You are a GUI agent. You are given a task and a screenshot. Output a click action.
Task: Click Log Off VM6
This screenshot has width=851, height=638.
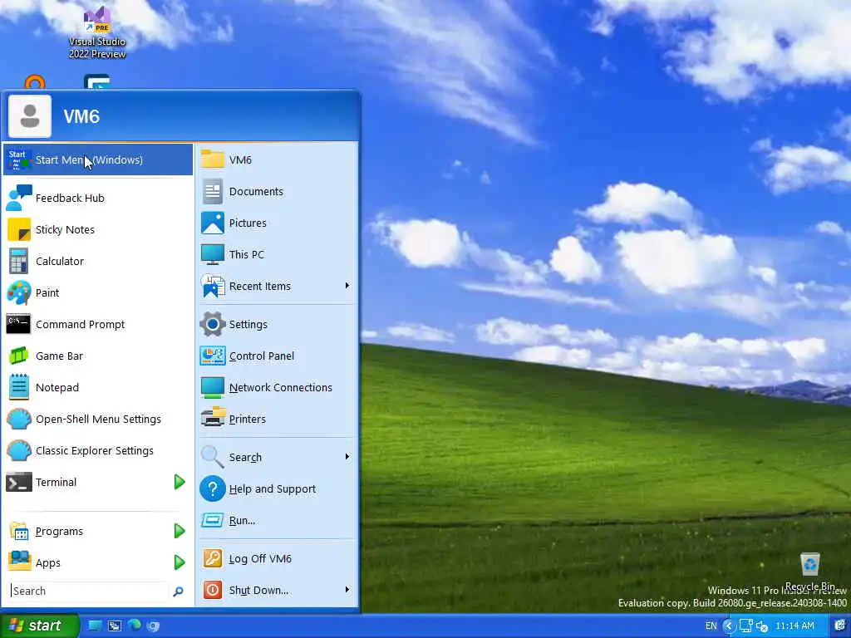click(x=277, y=559)
